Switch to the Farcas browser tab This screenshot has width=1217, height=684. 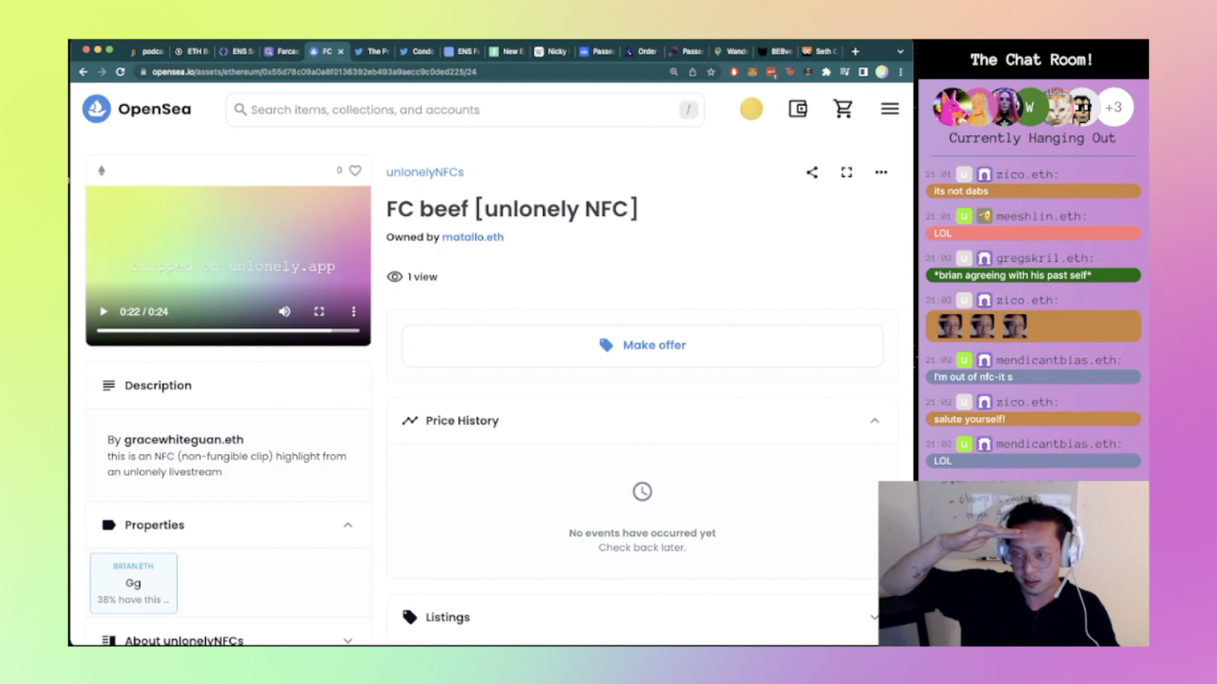pos(282,52)
